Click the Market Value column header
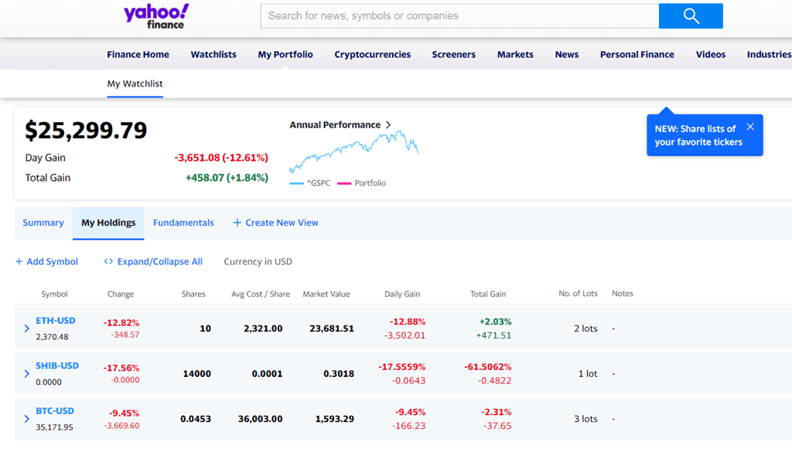The width and height of the screenshot is (792, 452). click(326, 294)
